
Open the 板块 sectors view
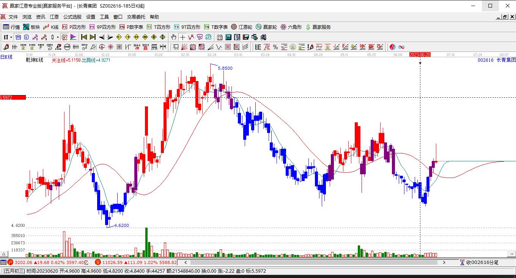pos(31,27)
